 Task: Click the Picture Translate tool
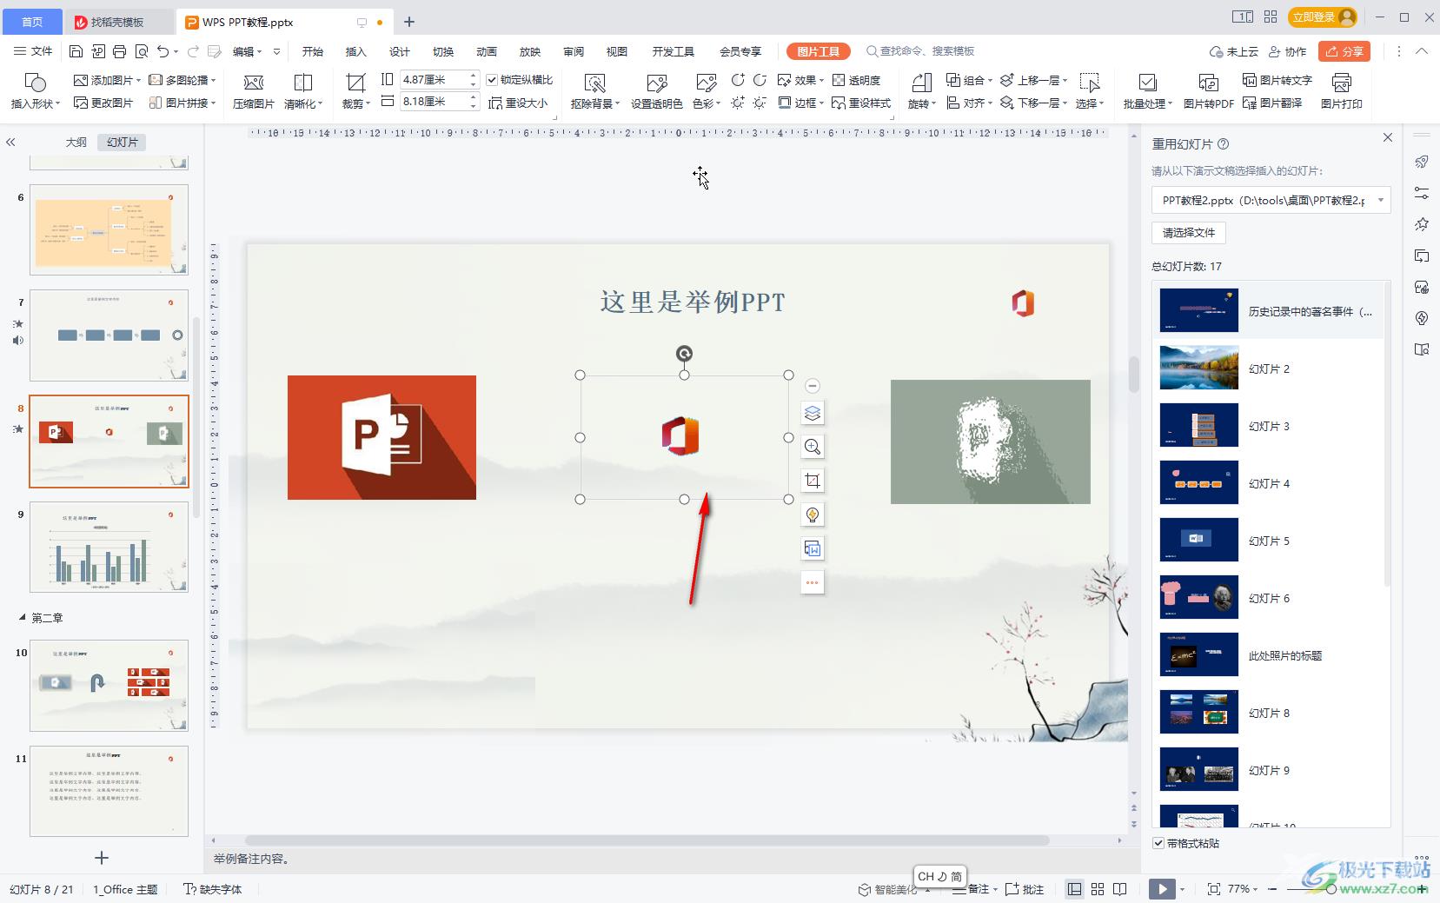pos(1272,103)
